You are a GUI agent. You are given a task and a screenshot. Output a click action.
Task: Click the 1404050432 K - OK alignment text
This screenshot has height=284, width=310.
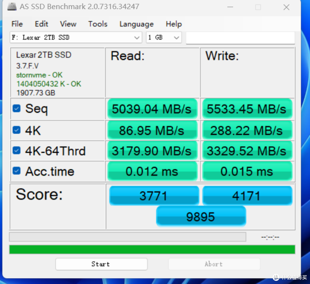point(49,84)
